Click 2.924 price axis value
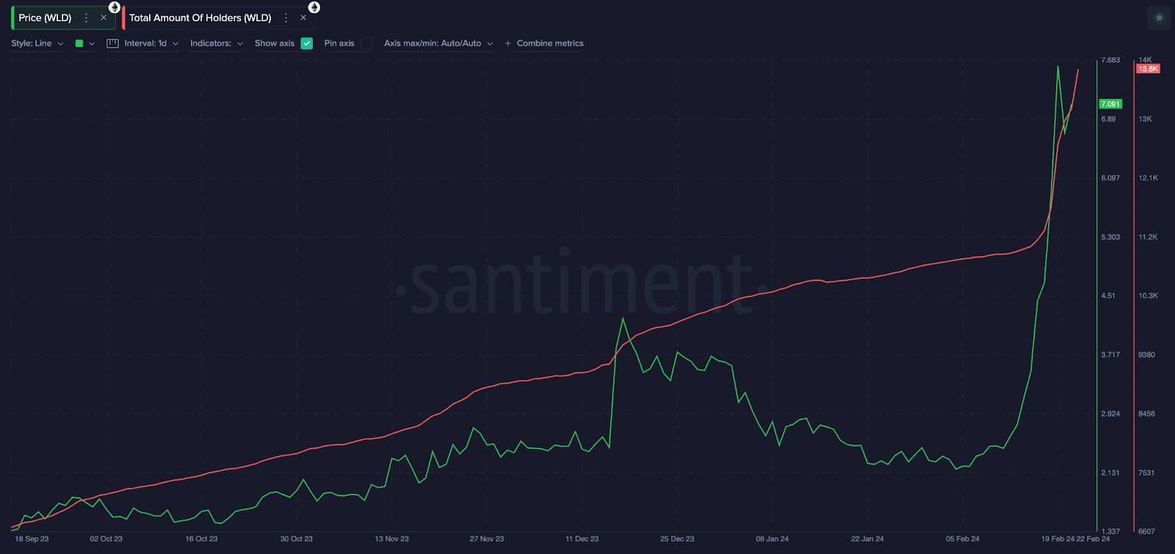 [x=1110, y=414]
